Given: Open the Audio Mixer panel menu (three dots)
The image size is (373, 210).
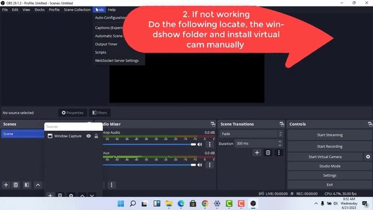Looking at the screenshot, I should click(111, 185).
